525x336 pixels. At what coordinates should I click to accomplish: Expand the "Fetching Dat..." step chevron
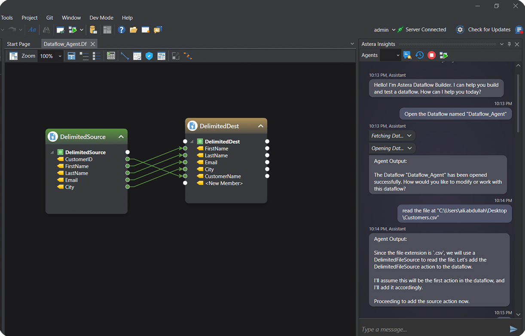[x=409, y=136]
